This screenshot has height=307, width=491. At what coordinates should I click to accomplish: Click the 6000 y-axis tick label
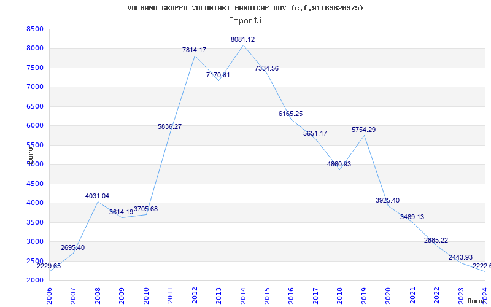point(34,126)
